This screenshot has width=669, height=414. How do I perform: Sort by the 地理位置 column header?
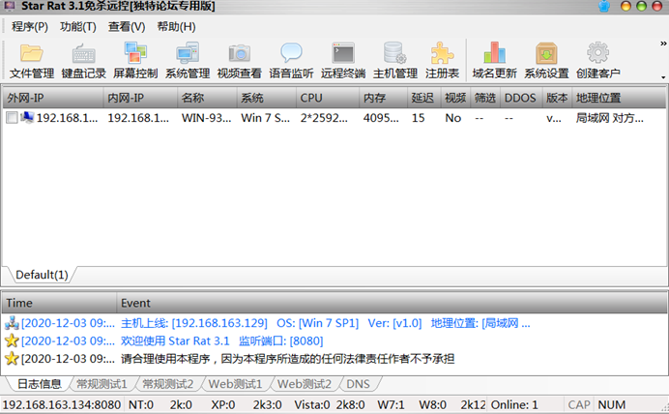click(x=619, y=98)
